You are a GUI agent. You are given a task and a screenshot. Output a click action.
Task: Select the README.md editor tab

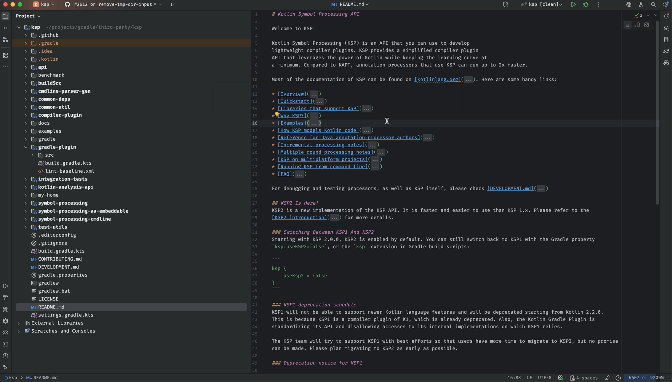[349, 5]
